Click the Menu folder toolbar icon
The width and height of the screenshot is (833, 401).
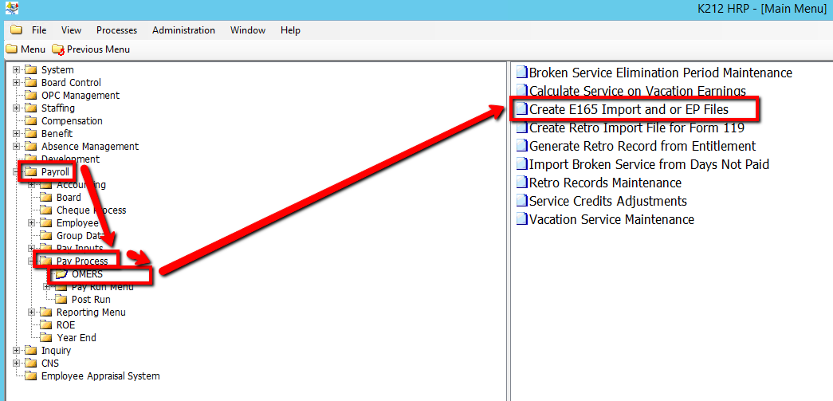11,49
